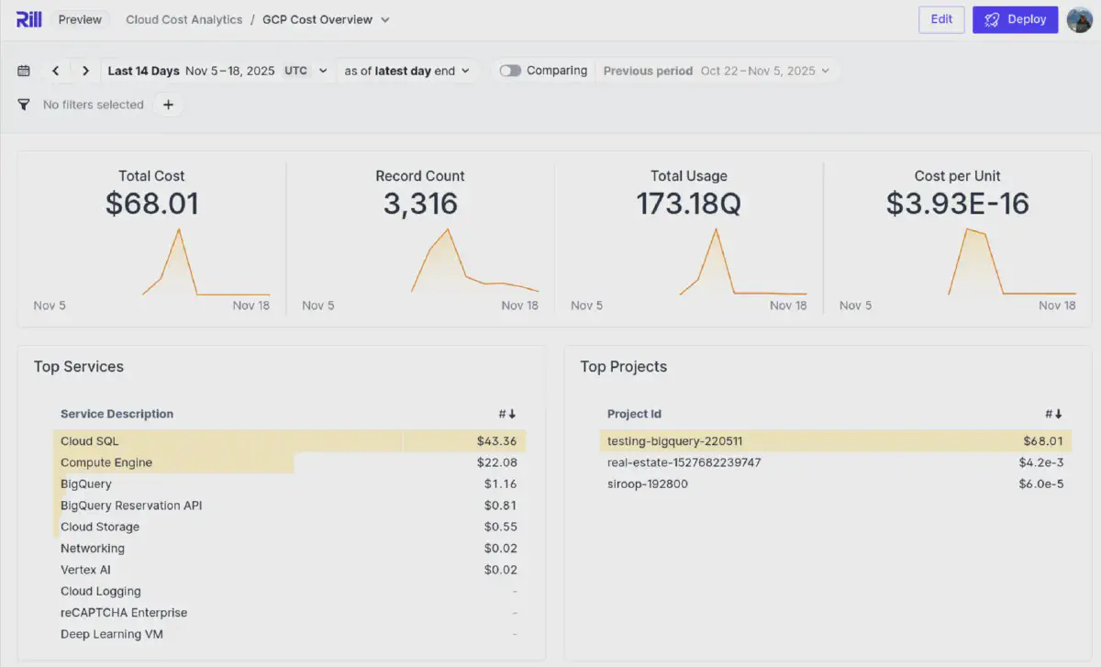
Task: Click the Deploy button
Action: 1016,19
